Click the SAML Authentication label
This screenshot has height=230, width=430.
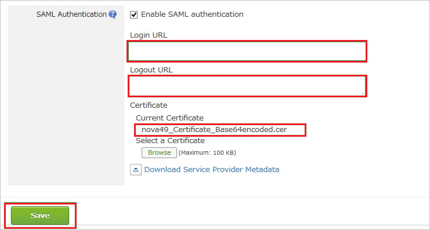pos(71,14)
